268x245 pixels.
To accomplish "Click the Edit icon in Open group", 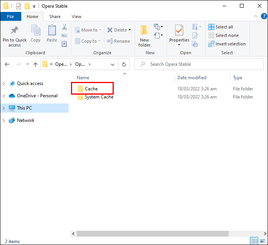I will point(195,35).
